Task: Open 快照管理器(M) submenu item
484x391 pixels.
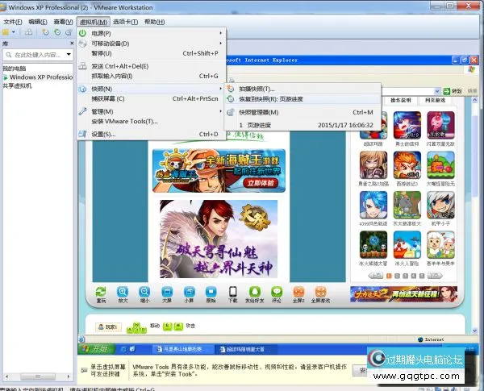Action: pos(302,112)
